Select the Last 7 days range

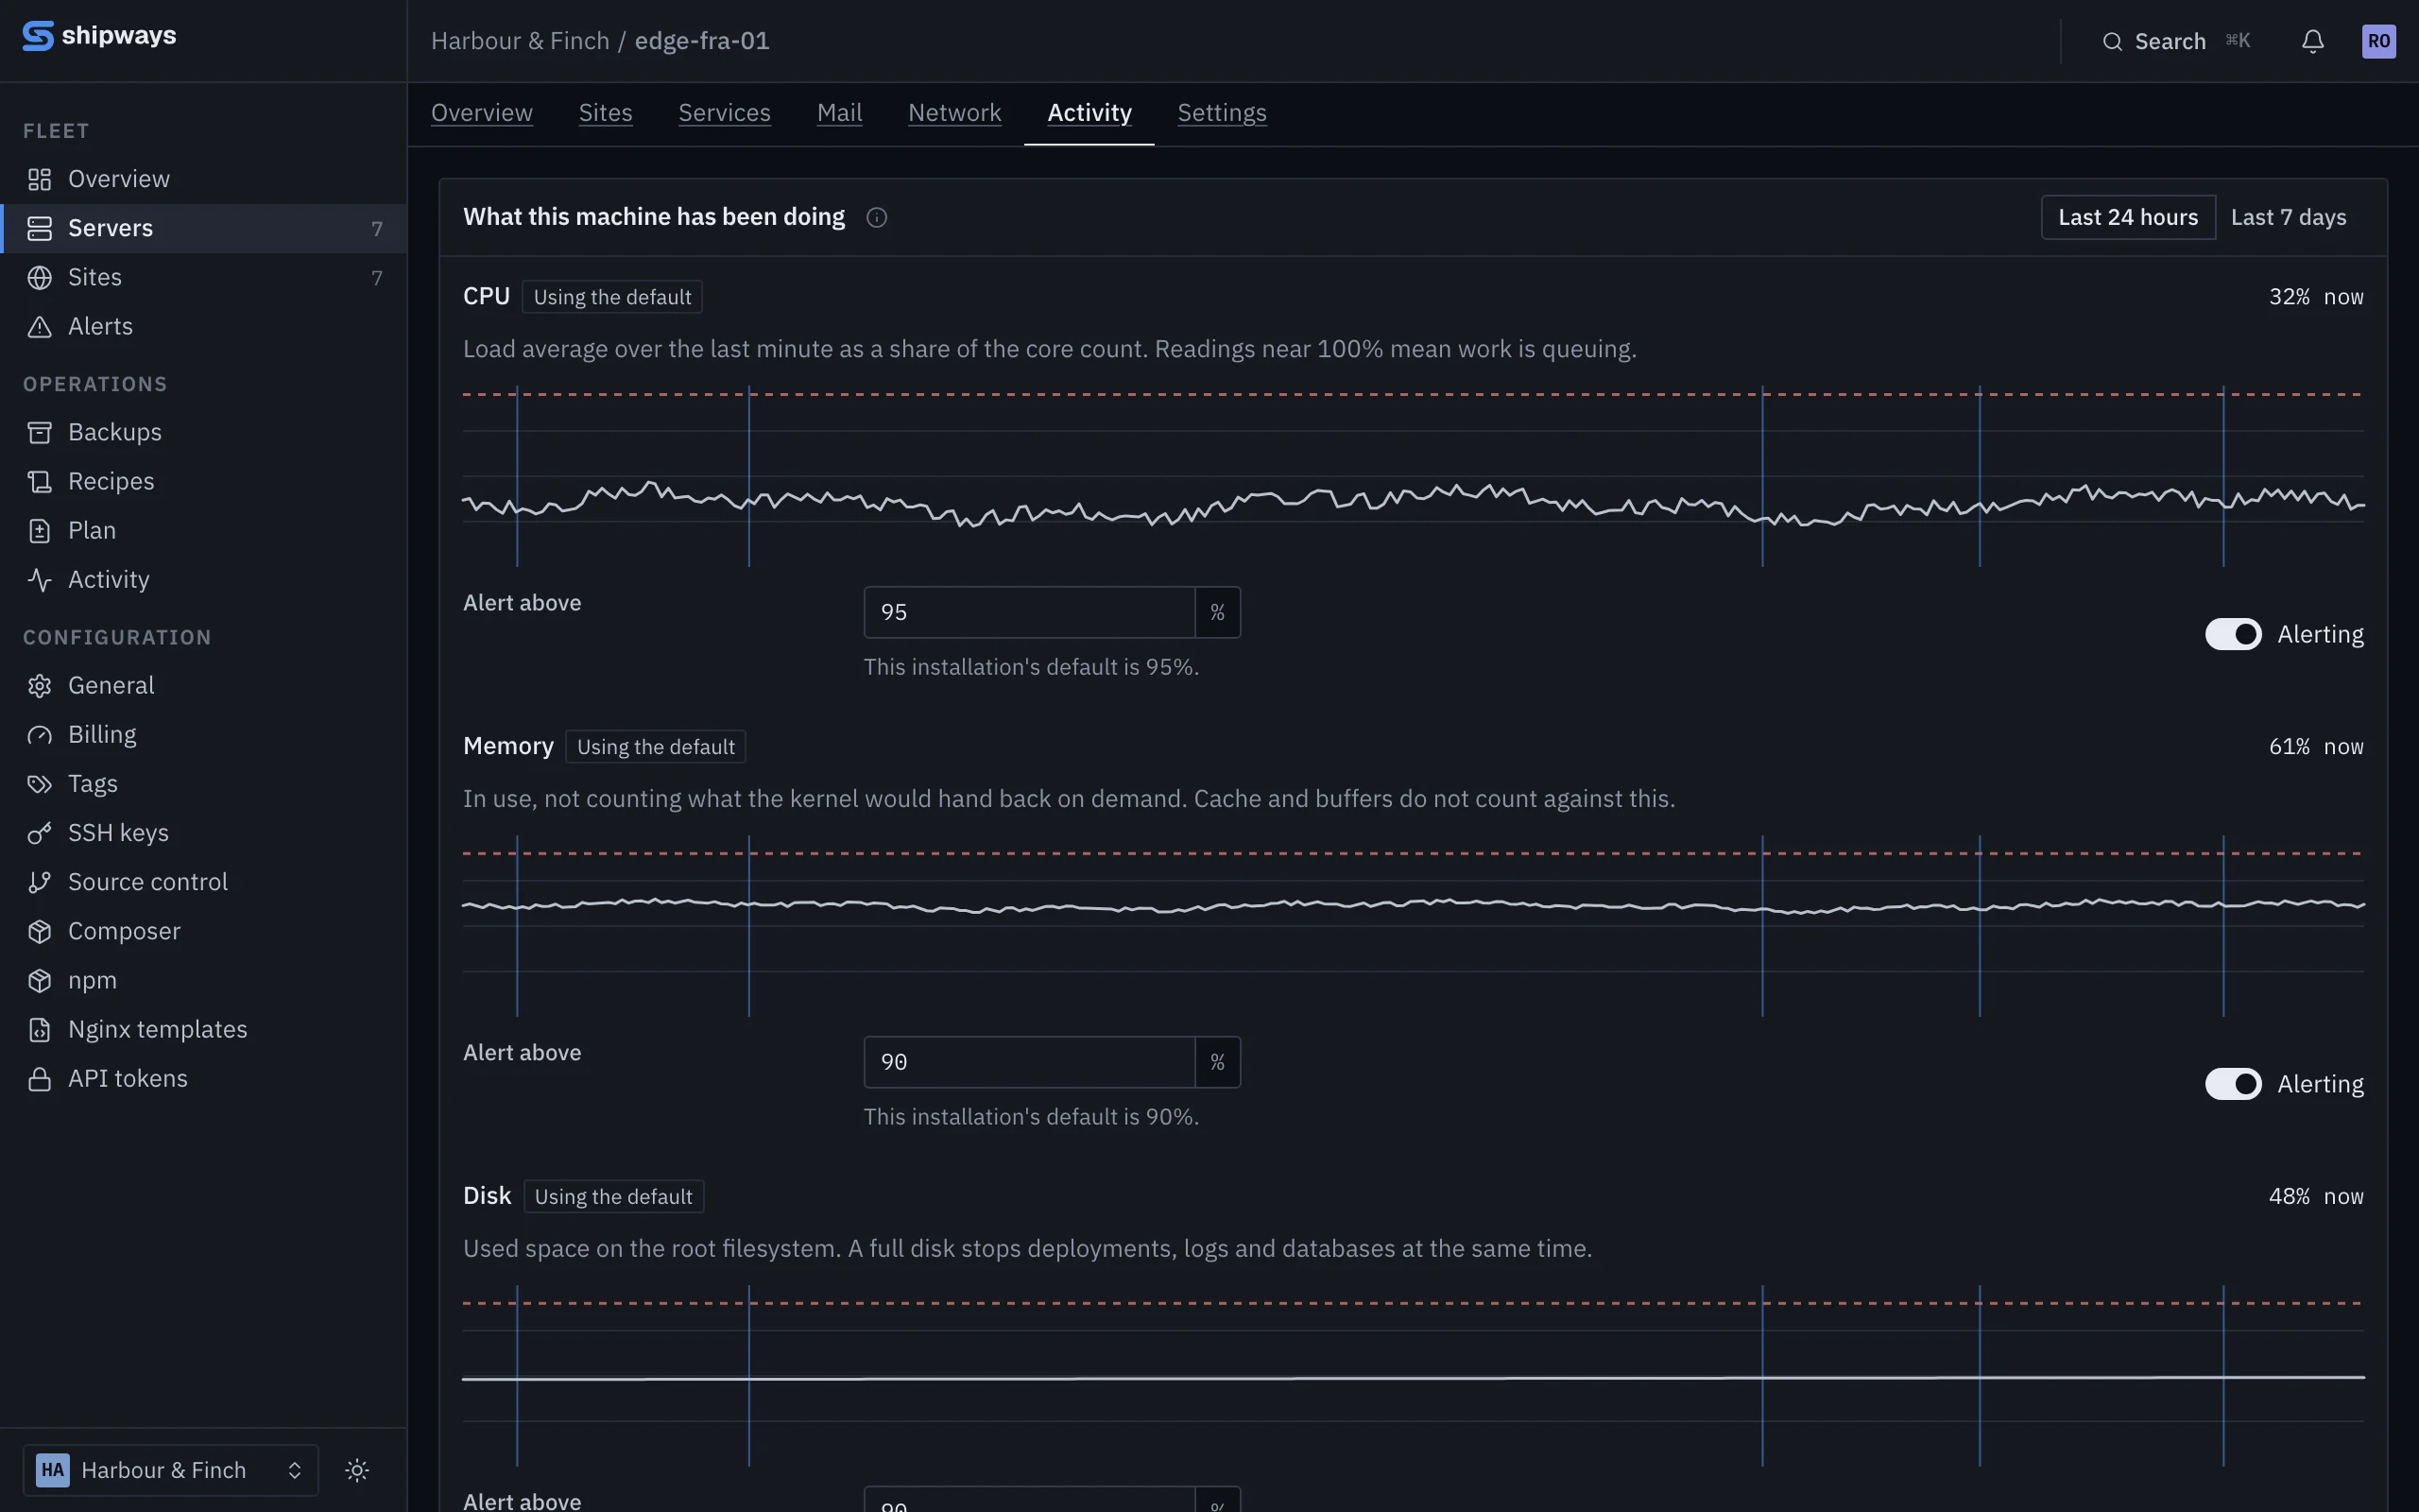(2288, 217)
